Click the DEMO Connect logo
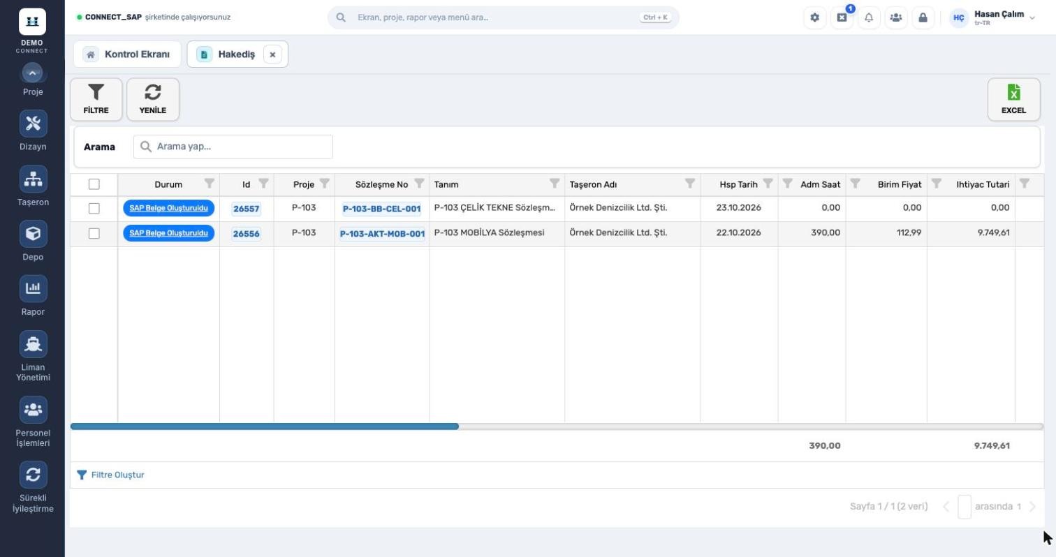The width and height of the screenshot is (1056, 557). coord(32,31)
